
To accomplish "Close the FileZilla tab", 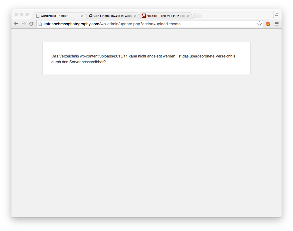I will point(188,16).
